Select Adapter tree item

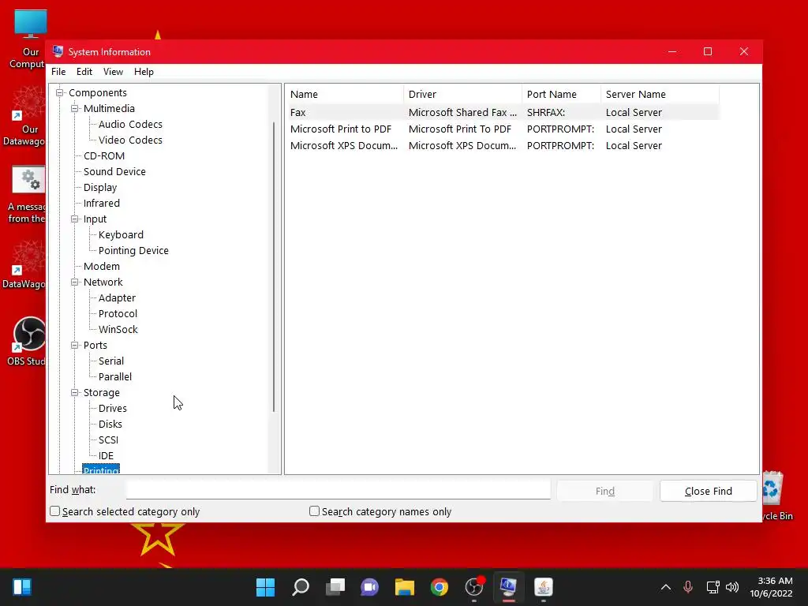(x=117, y=298)
